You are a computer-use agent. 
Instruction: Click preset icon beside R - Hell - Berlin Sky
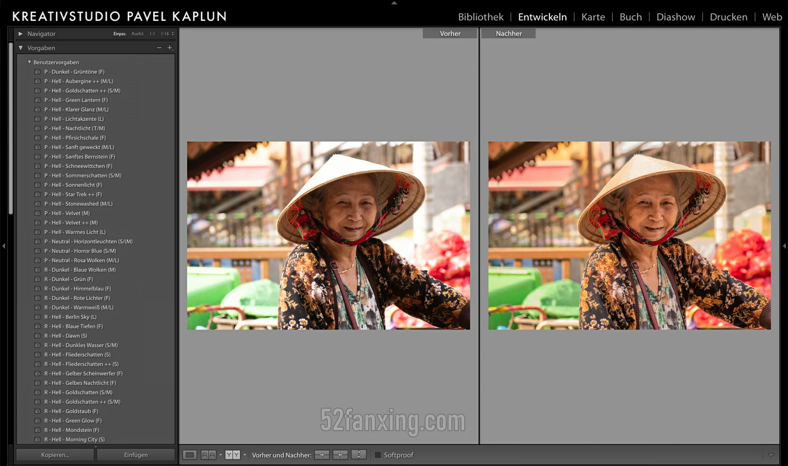click(37, 317)
